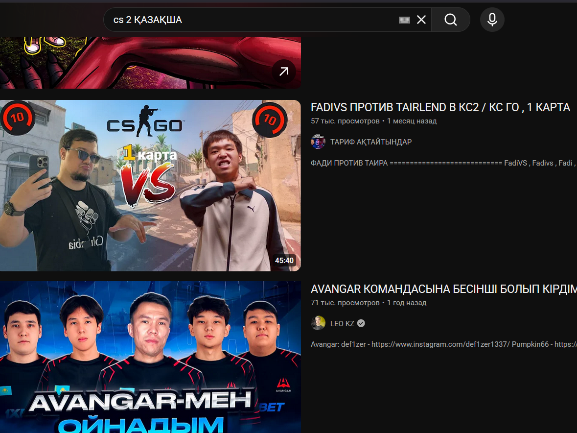The width and height of the screenshot is (577, 433).
Task: Click '71 тыс. просмотров' view count
Action: coord(345,303)
